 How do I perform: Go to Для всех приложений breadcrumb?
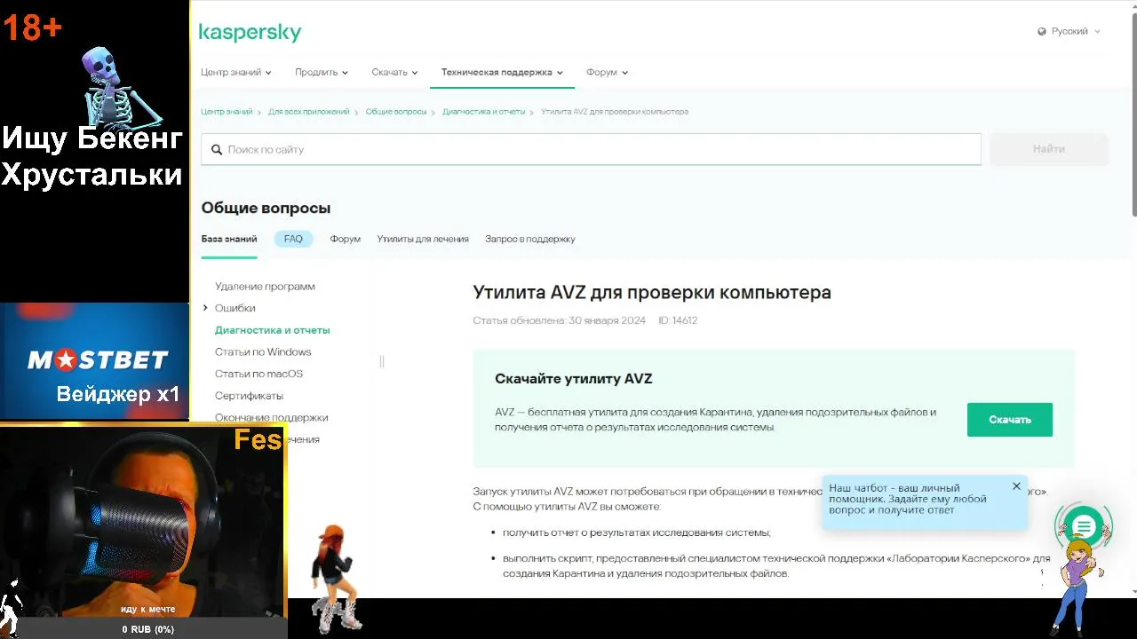(x=309, y=112)
